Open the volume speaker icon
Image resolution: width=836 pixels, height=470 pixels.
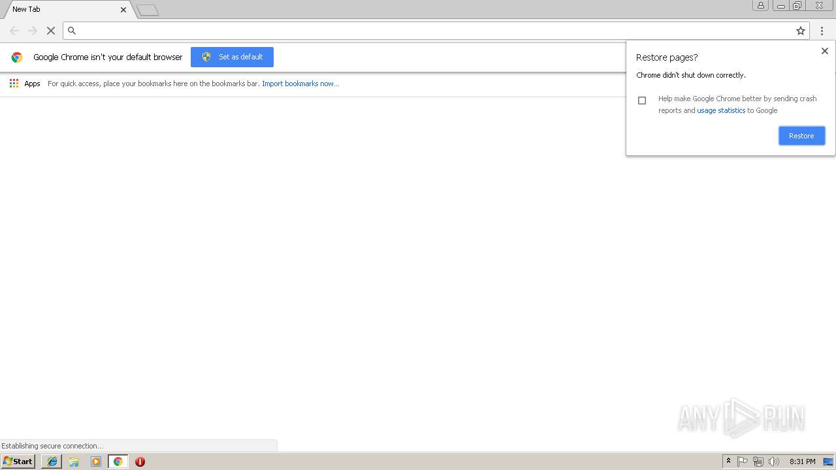pos(774,462)
